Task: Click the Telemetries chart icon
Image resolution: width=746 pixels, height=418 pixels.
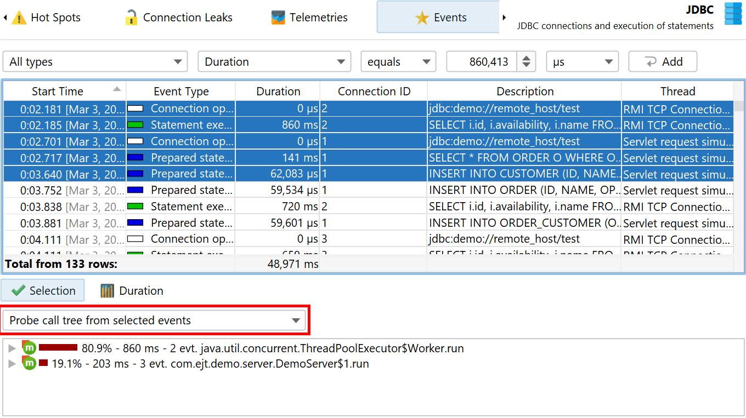Action: [278, 18]
